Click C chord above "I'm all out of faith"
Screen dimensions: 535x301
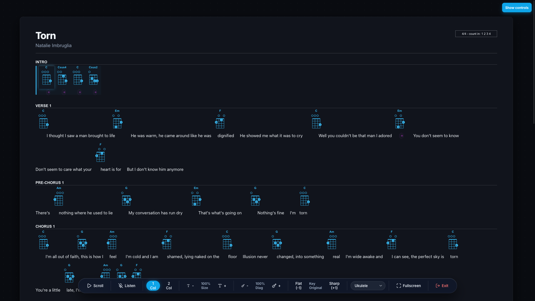pyautogui.click(x=43, y=240)
